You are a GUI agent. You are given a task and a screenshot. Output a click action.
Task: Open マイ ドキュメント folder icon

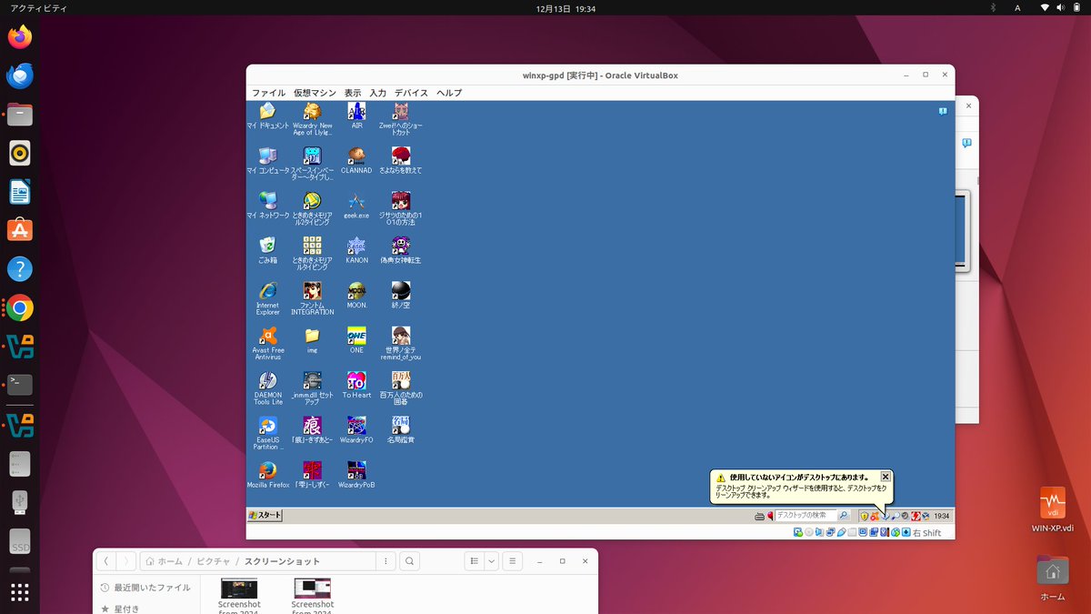point(267,116)
